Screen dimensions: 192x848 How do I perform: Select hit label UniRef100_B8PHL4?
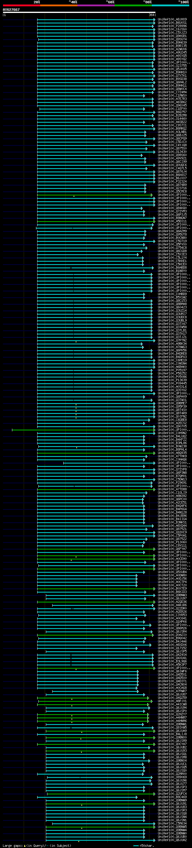point(172,449)
